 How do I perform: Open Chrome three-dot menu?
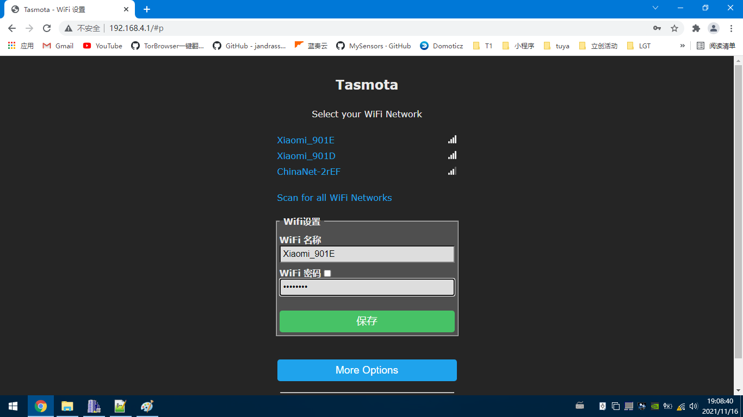(x=730, y=28)
